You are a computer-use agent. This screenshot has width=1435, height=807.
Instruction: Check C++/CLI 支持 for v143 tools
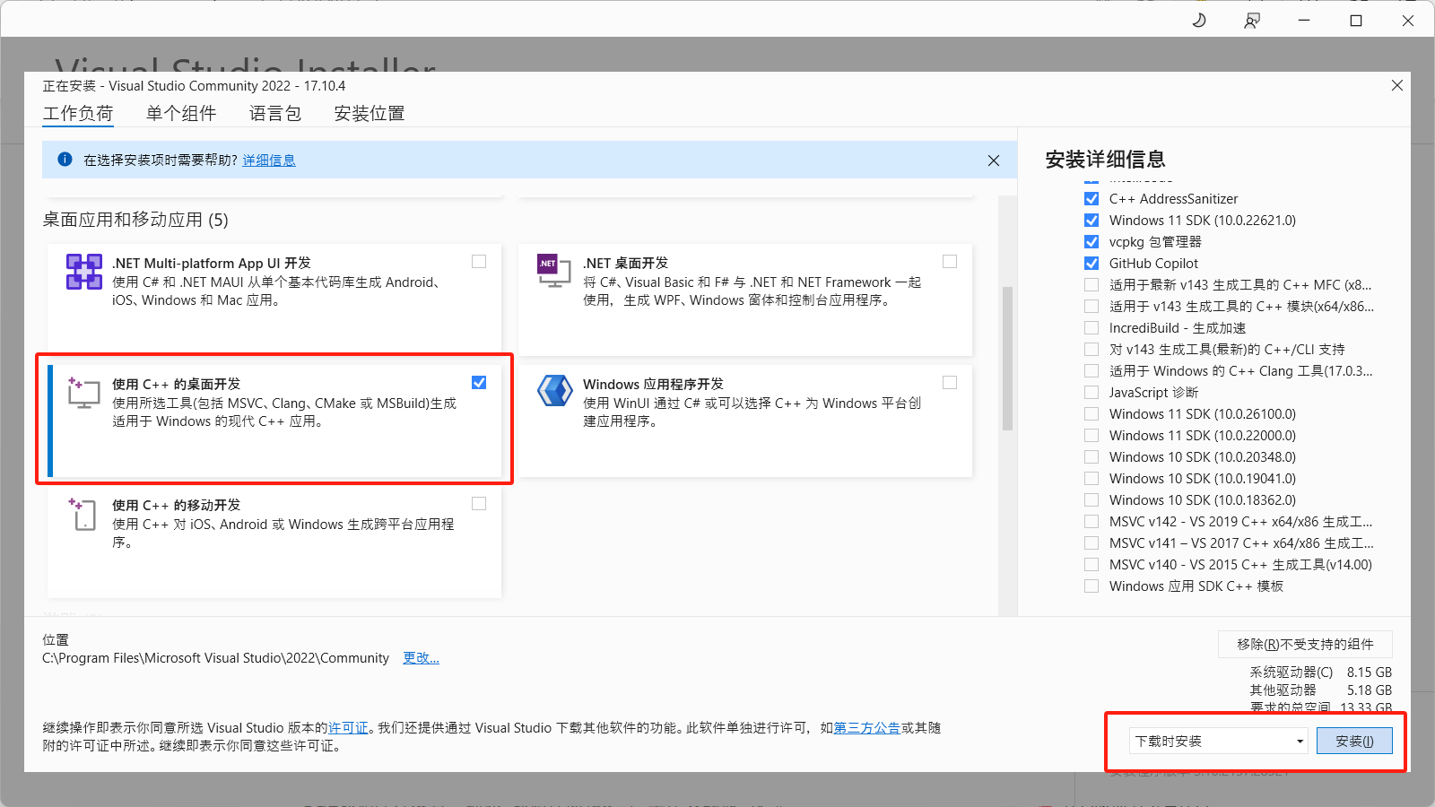click(x=1091, y=350)
